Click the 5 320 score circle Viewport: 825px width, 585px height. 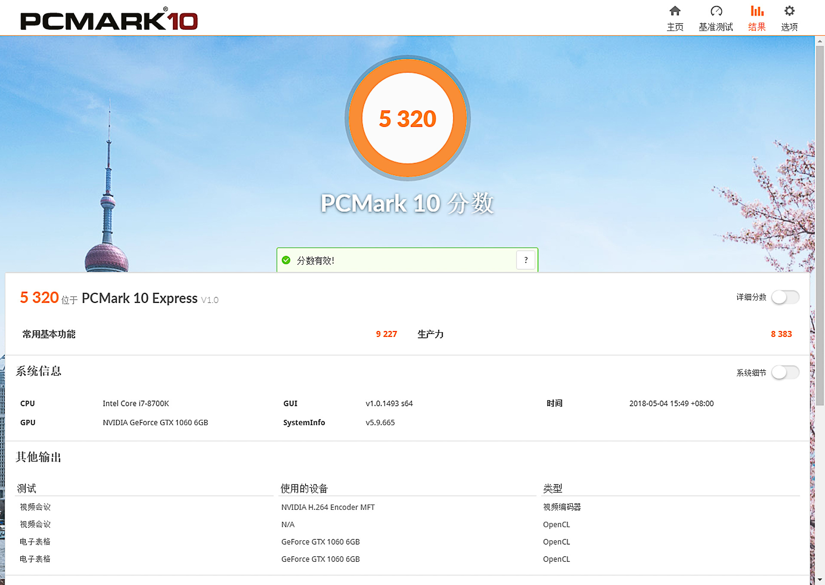point(407,118)
